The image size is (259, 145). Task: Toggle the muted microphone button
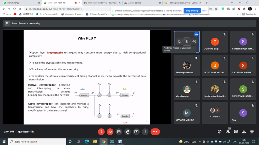point(101,132)
